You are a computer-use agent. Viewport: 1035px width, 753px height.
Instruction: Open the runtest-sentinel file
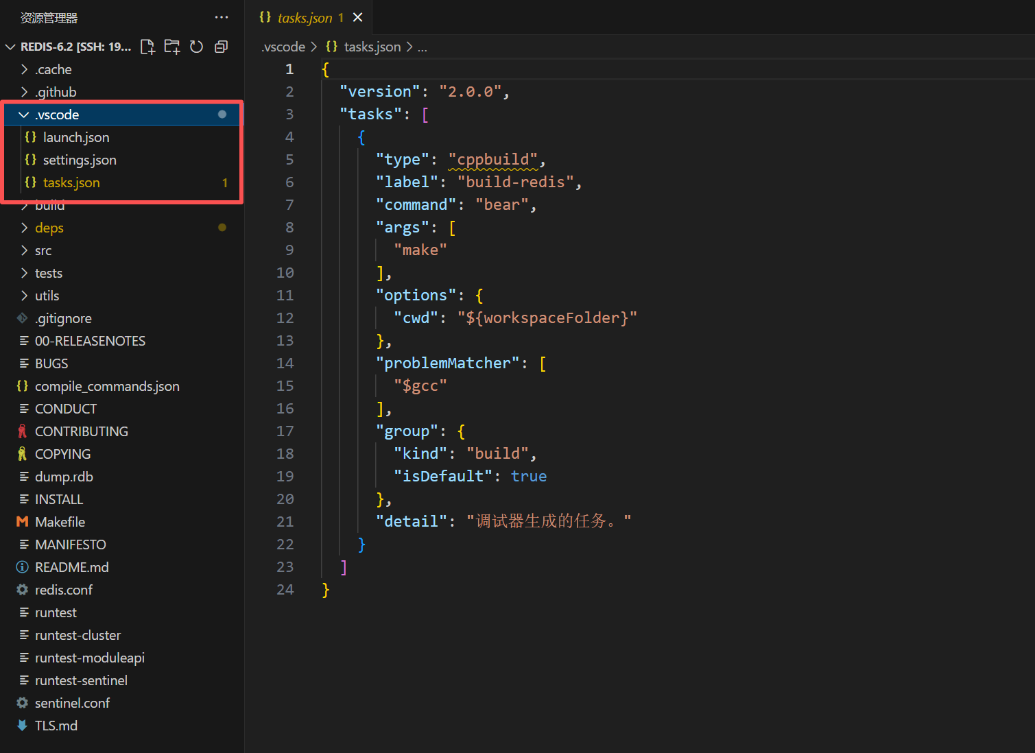click(122, 680)
